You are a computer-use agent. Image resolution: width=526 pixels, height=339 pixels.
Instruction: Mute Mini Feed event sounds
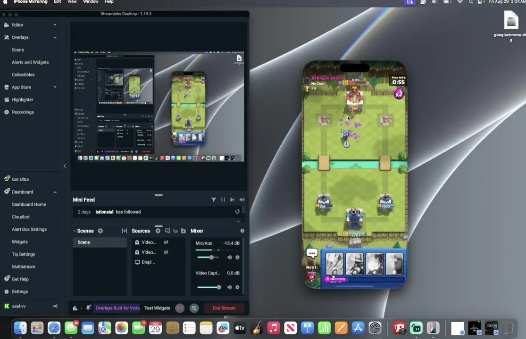tap(242, 200)
